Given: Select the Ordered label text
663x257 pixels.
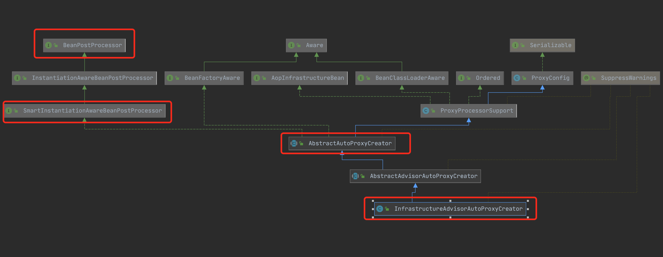Looking at the screenshot, I should 488,78.
